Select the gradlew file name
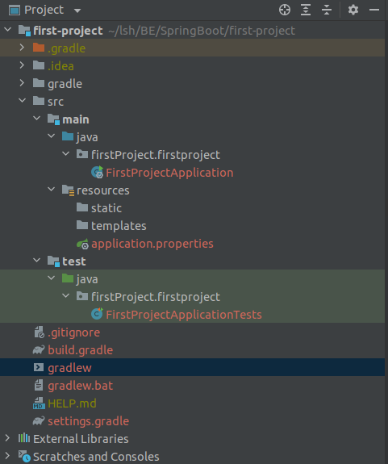The image size is (388, 464). (x=70, y=368)
